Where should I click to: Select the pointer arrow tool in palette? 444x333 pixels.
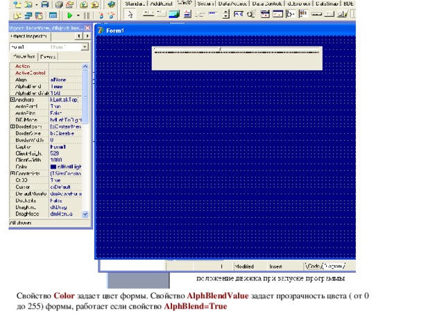pos(130,14)
